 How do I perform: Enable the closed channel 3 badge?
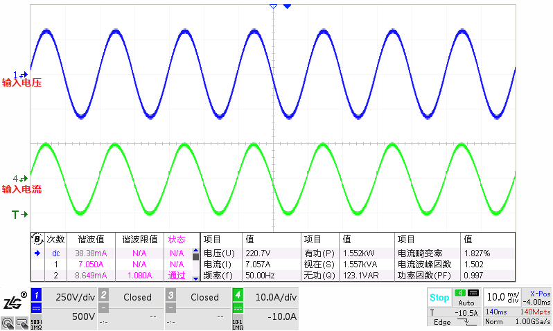click(x=170, y=294)
